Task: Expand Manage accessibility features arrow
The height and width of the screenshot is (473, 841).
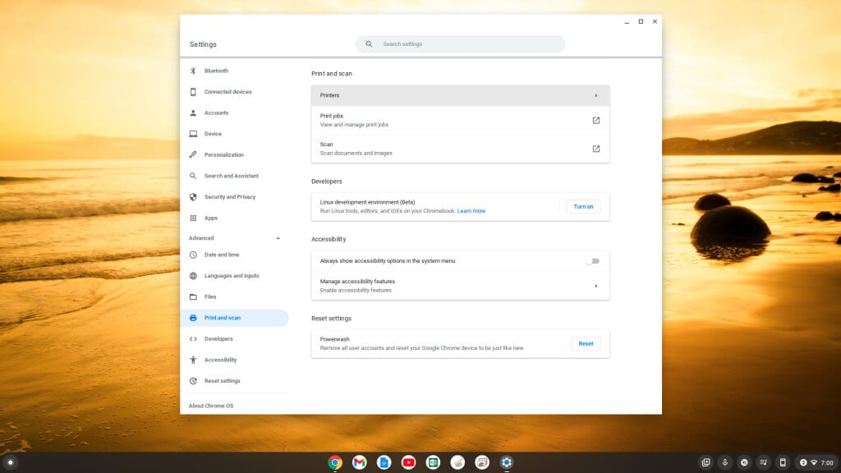Action: tap(595, 286)
